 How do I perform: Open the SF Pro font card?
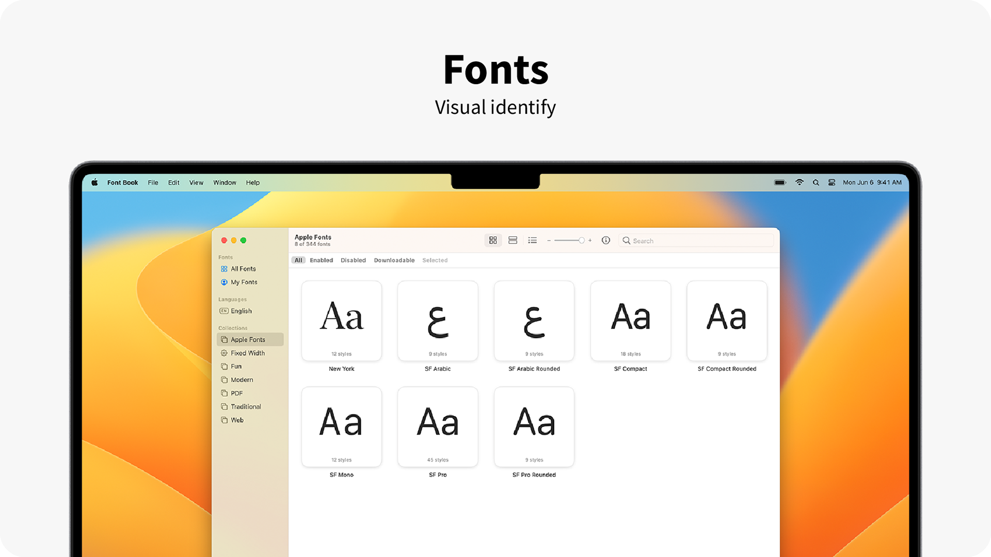click(438, 427)
